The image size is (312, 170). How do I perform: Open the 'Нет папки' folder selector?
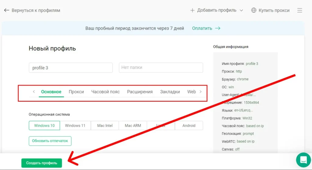(161, 68)
